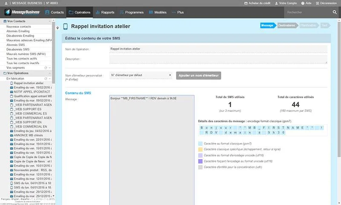Collapse the Vos Opérations section
Screen dimensions: 341x205
tap(49, 73)
